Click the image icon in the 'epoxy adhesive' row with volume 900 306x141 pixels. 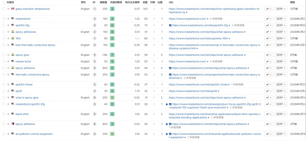pyautogui.click(x=170, y=68)
